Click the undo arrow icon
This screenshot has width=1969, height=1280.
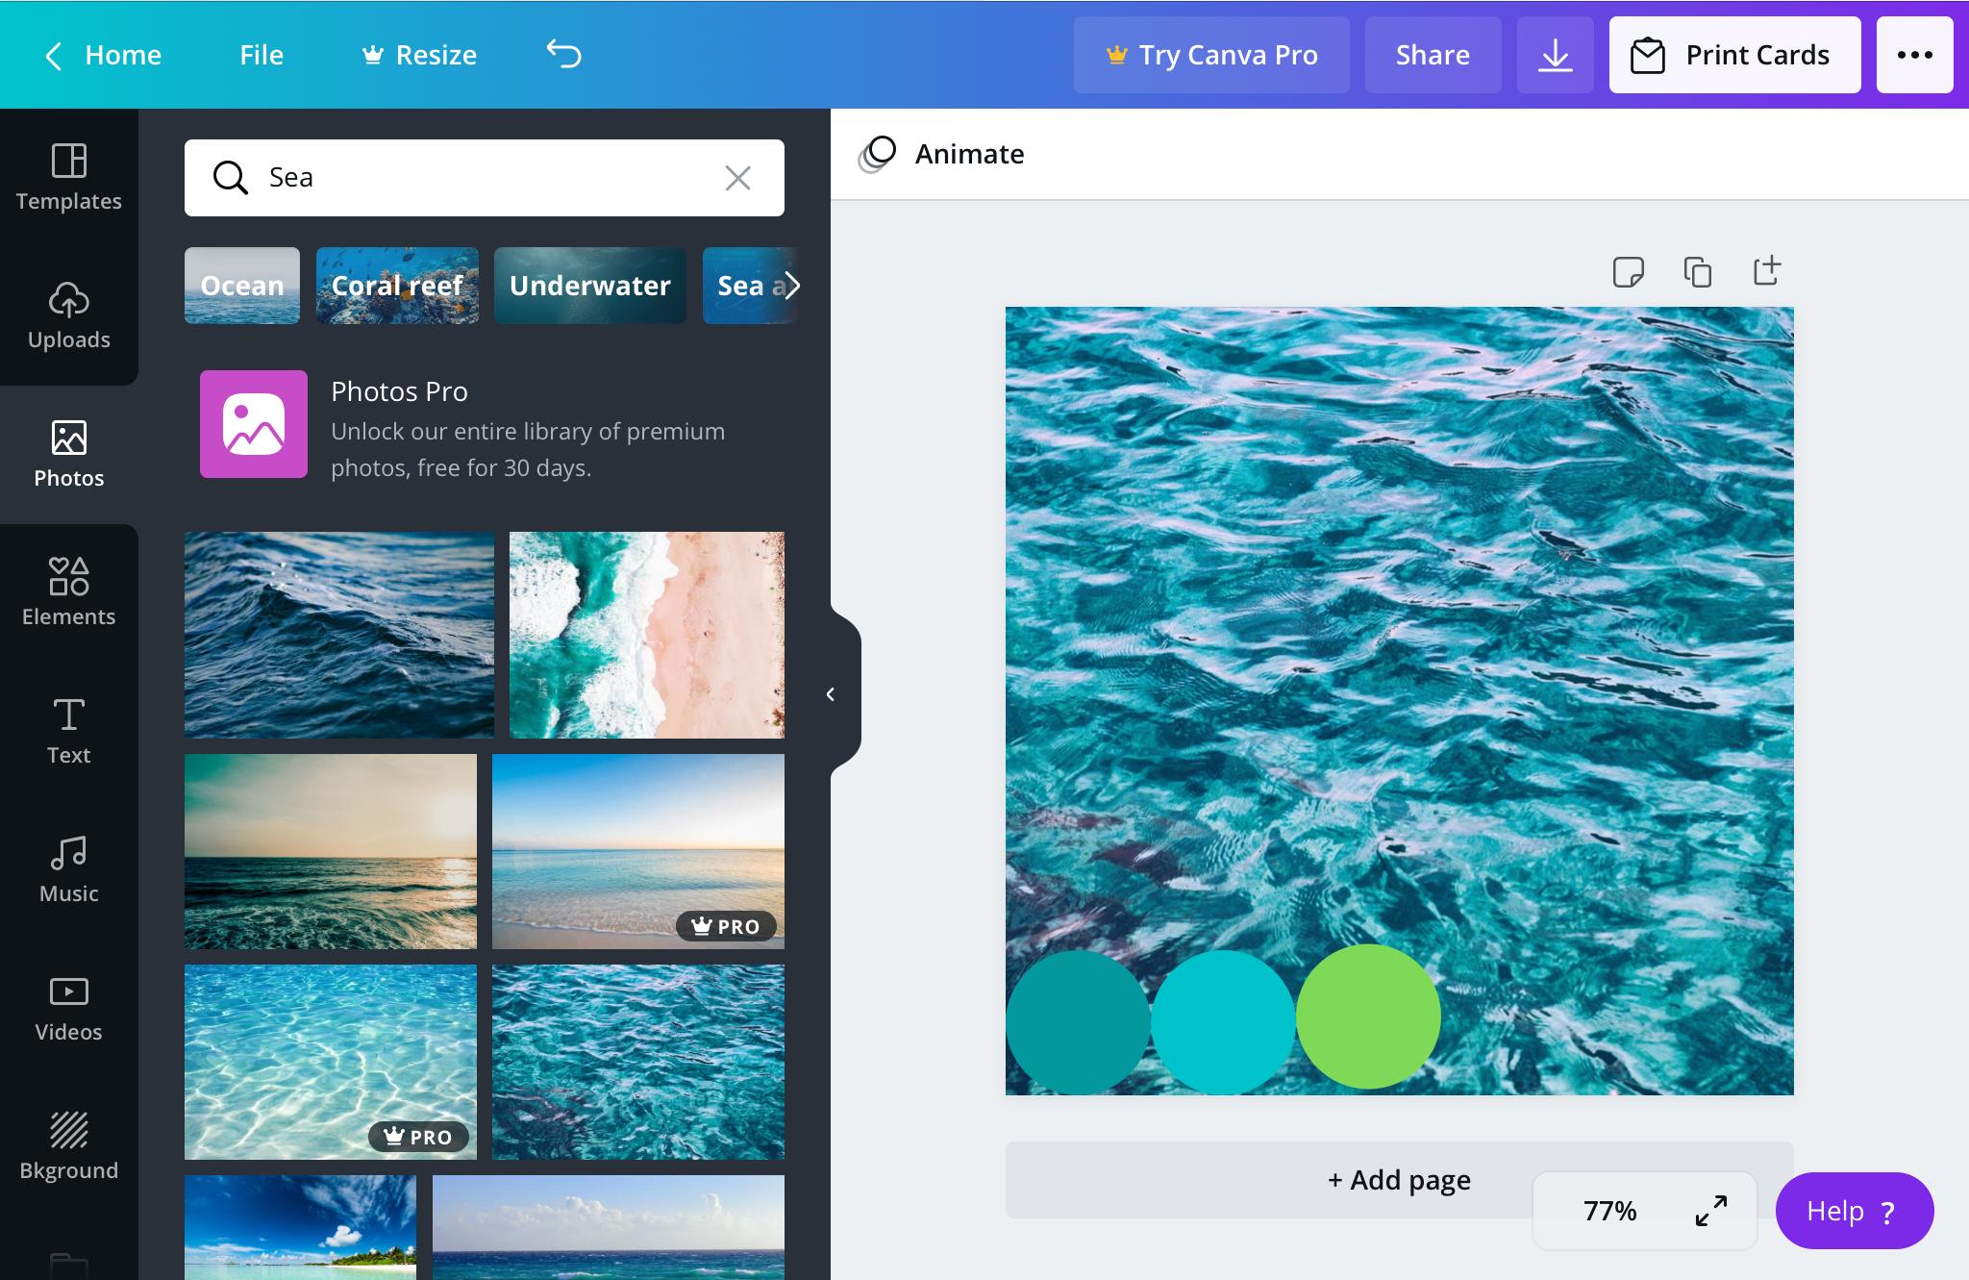coord(564,55)
